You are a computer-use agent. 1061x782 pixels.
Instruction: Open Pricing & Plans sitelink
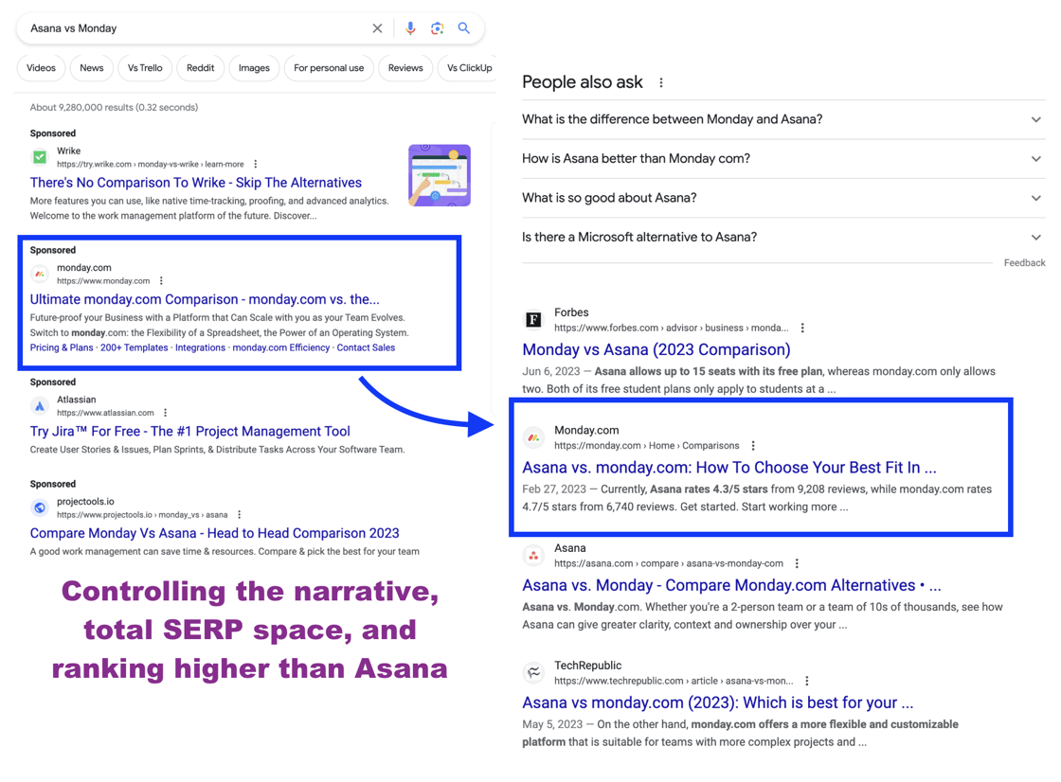point(62,347)
